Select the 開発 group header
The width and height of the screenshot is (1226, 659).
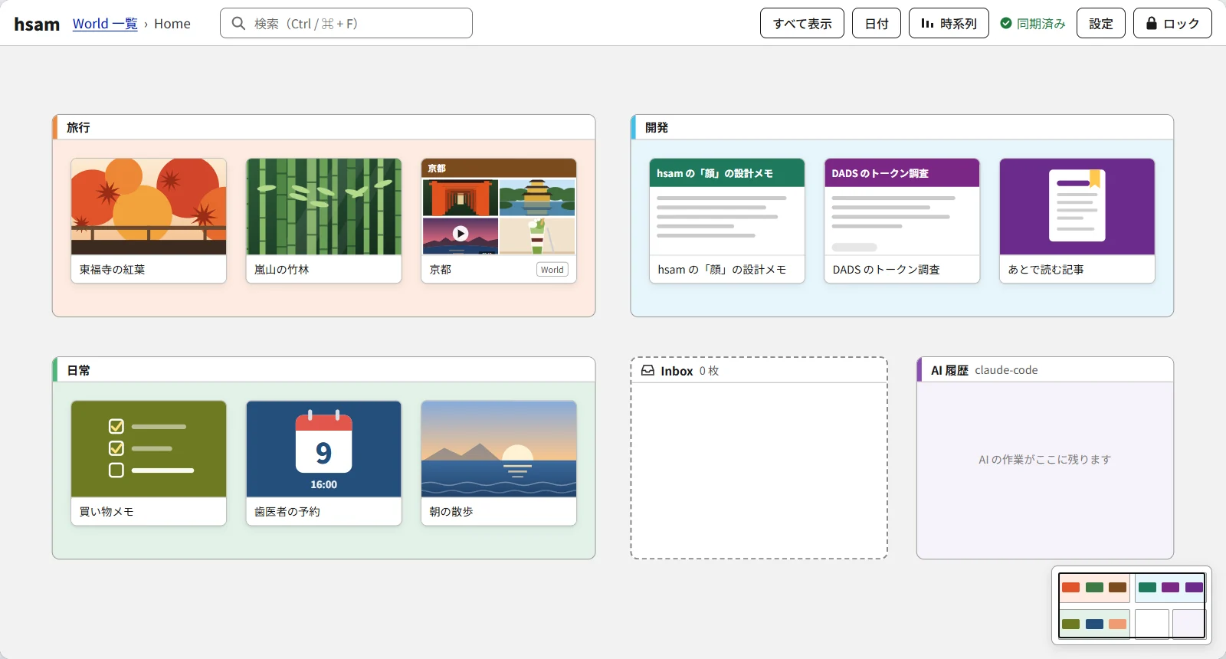point(902,127)
